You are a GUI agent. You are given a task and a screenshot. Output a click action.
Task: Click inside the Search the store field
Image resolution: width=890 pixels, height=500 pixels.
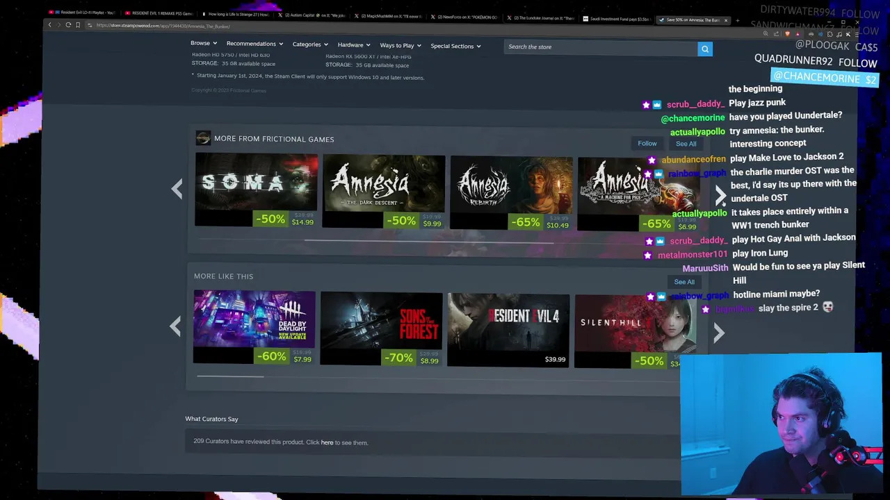click(x=601, y=47)
